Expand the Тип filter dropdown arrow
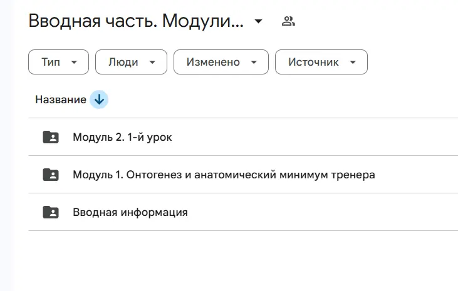The width and height of the screenshot is (458, 291). 75,62
